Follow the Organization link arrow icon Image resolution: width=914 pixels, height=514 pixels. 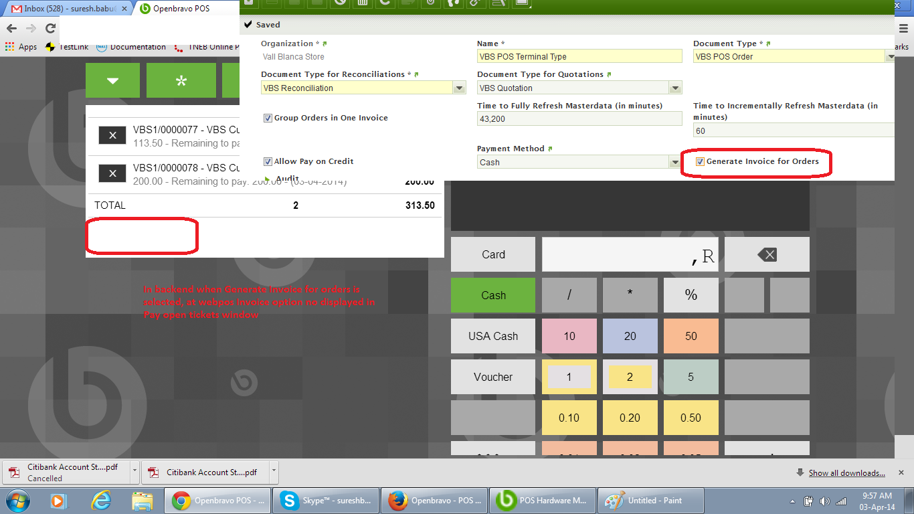click(325, 44)
